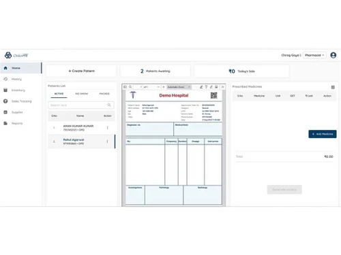The width and height of the screenshot is (341, 255).
Task: Click the search magnifier in patient search
Action: pyautogui.click(x=109, y=105)
